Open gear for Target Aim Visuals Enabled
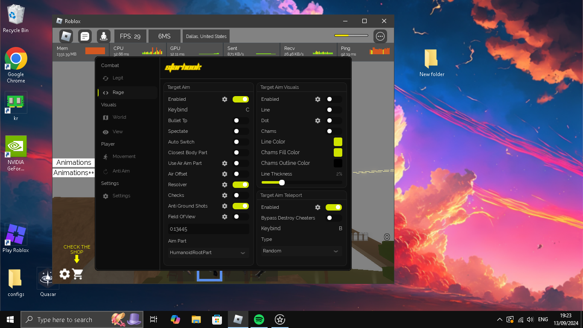This screenshot has width=583, height=328. [x=318, y=99]
